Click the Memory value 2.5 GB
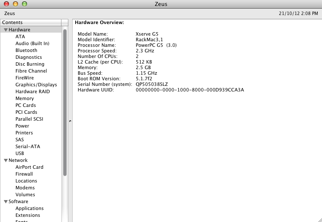The height and width of the screenshot is (222, 322). click(143, 67)
